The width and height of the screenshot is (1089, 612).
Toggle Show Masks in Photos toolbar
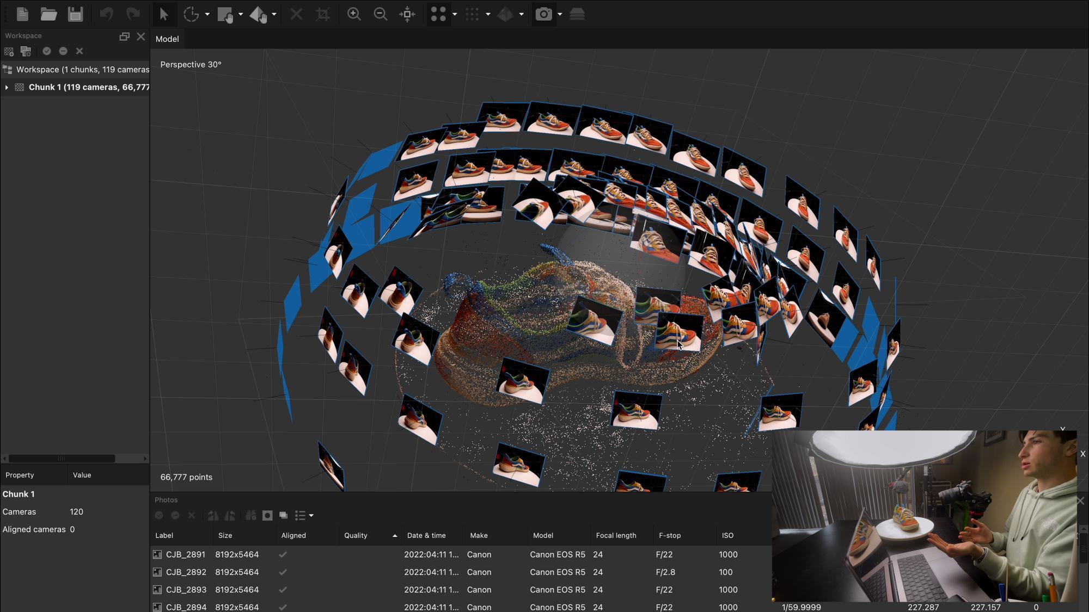(x=267, y=515)
